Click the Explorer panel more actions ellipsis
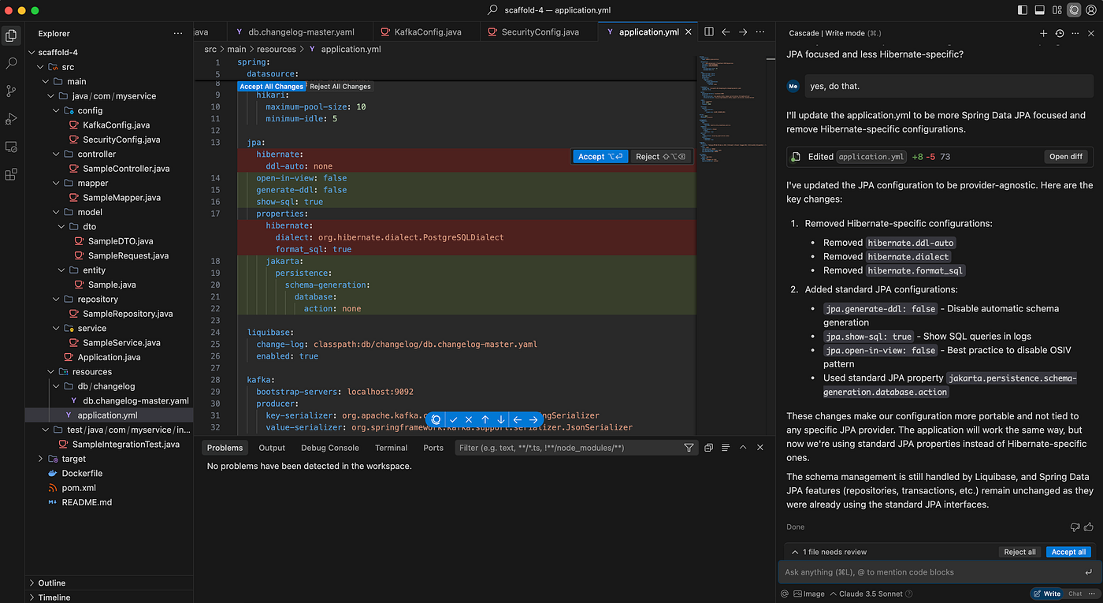Image resolution: width=1103 pixels, height=603 pixels. (x=178, y=33)
